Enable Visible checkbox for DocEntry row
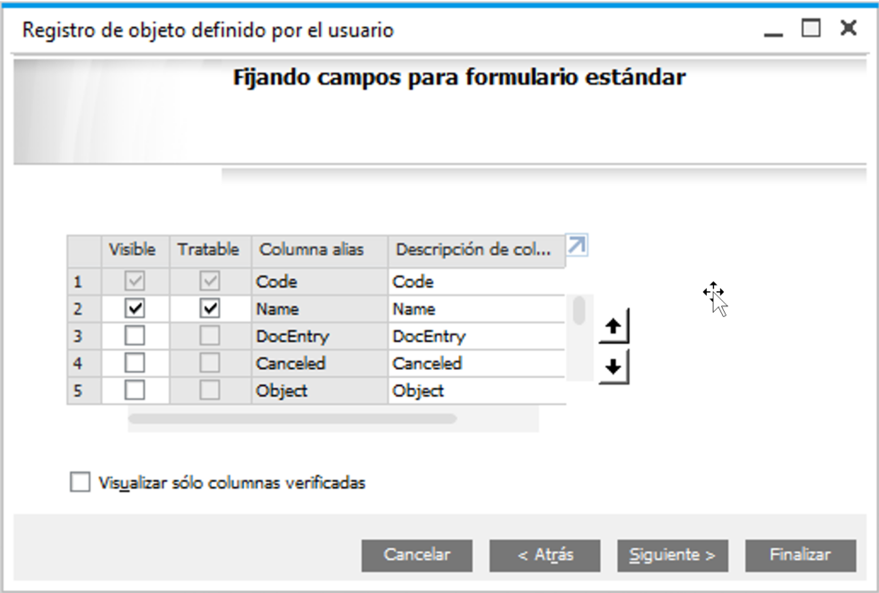879x593 pixels. (x=135, y=336)
